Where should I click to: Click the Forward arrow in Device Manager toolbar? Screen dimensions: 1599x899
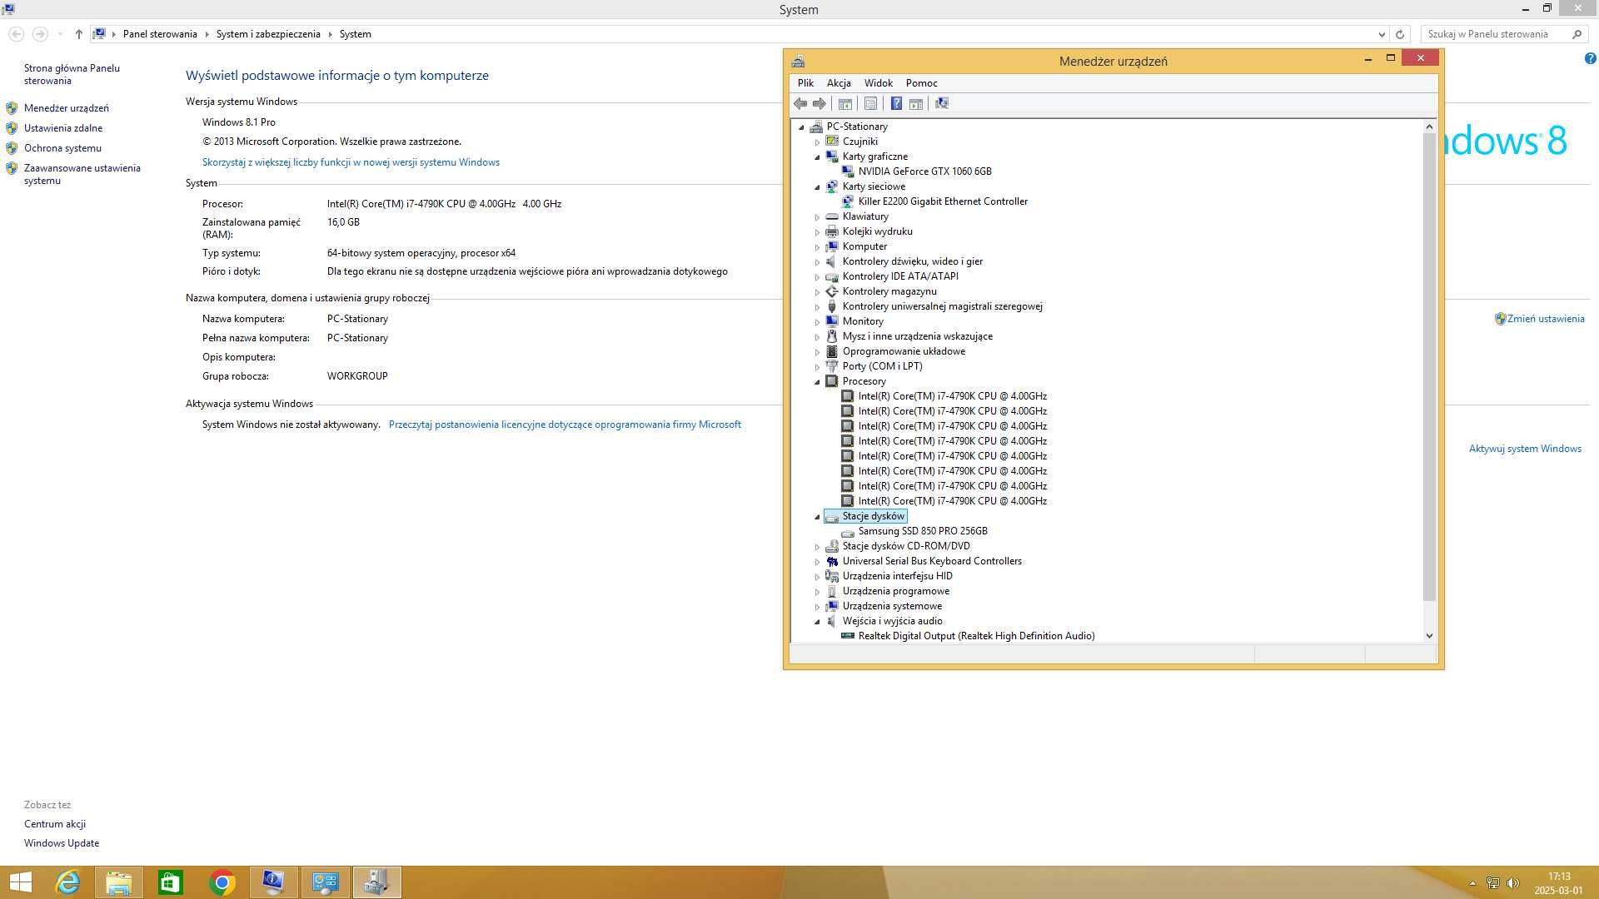pos(819,103)
